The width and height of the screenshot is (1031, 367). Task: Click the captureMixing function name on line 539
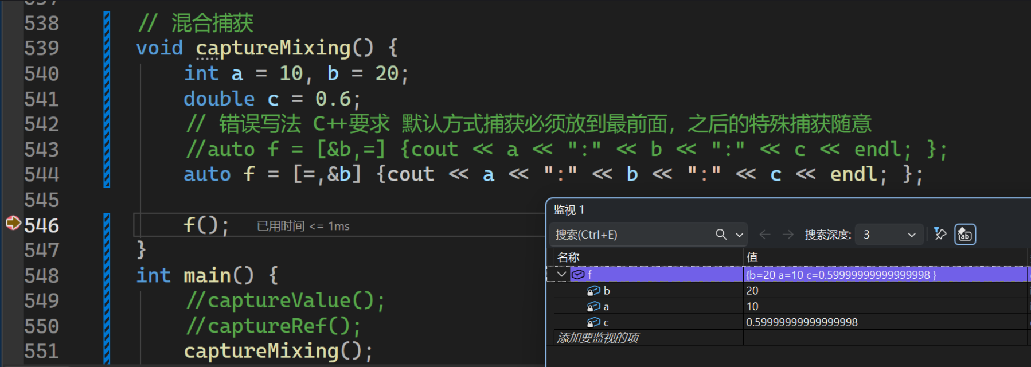[273, 48]
